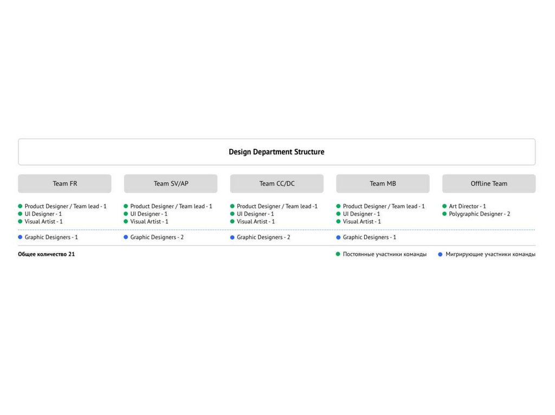This screenshot has width=555, height=415.
Task: Click the Design Department Structure title box
Action: coord(276,152)
